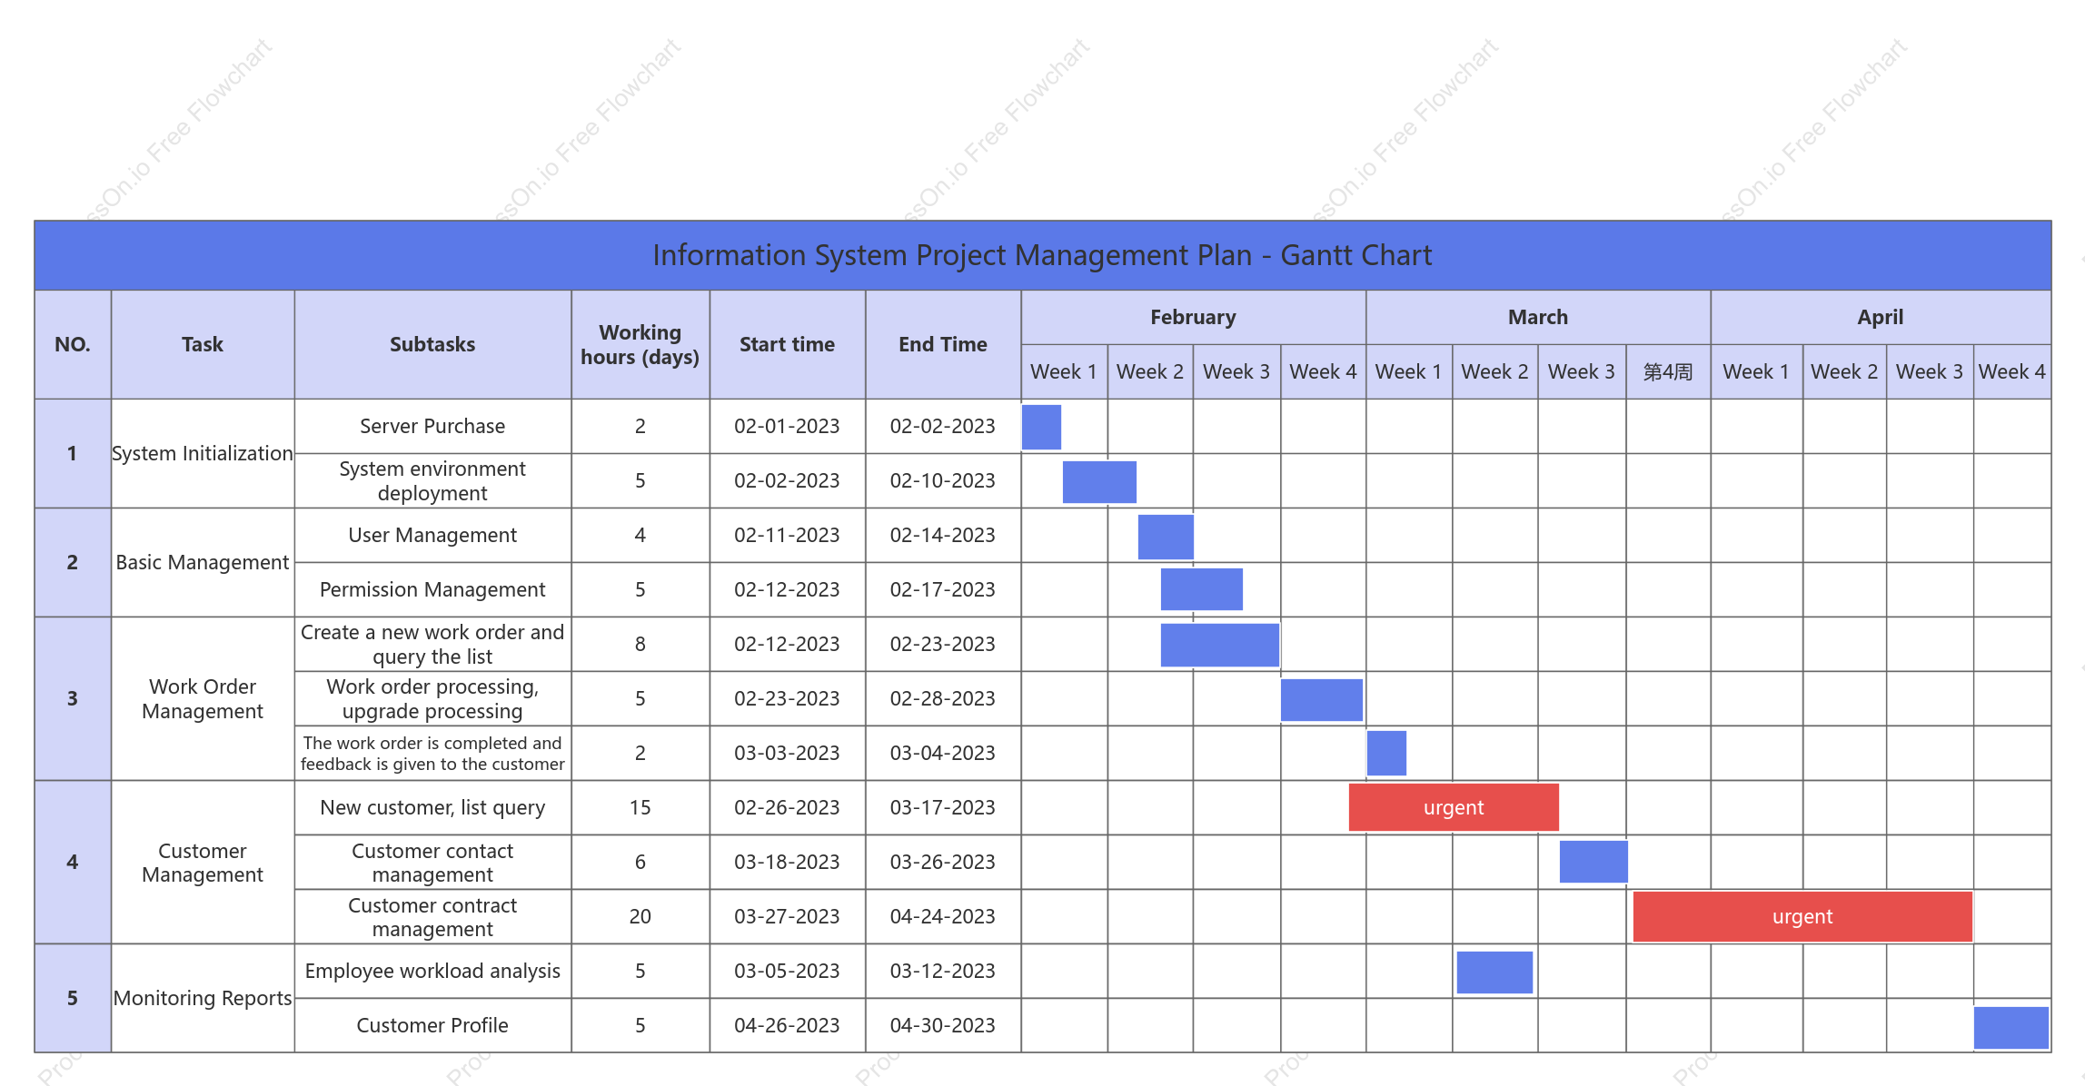Select the User Management subtask cell

click(432, 535)
